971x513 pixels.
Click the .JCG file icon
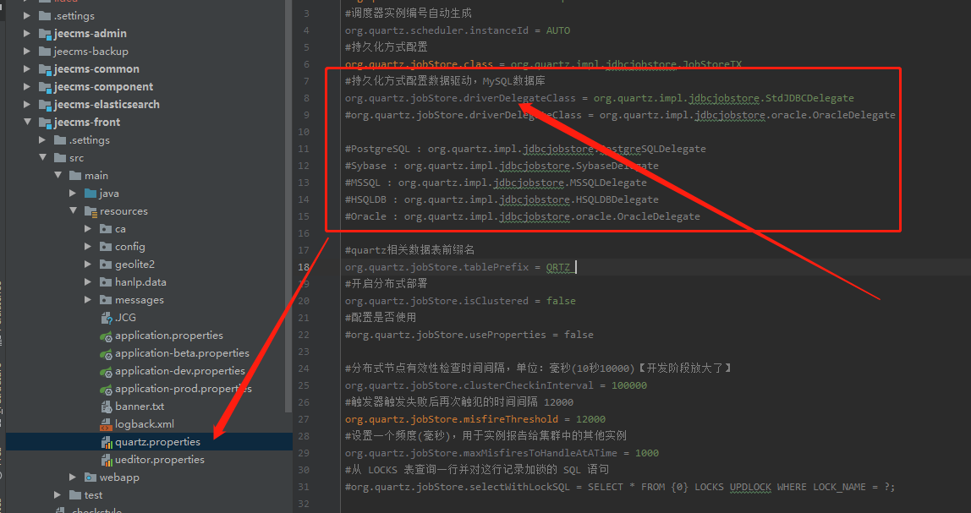(x=106, y=318)
